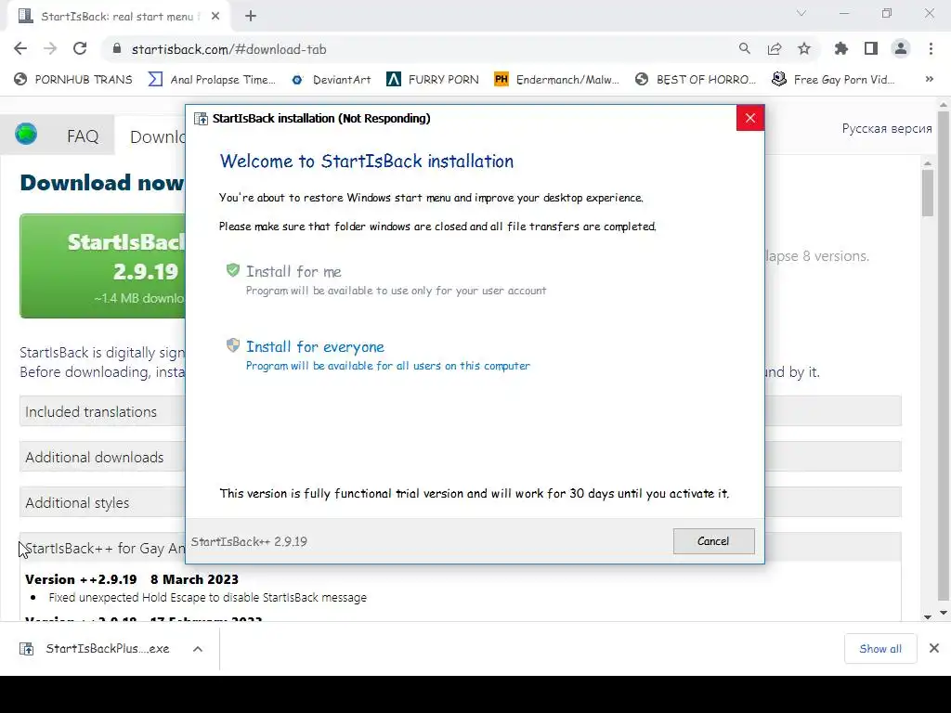The width and height of the screenshot is (951, 713).
Task: Click the shield icon next to Install for everyone
Action: tap(233, 345)
